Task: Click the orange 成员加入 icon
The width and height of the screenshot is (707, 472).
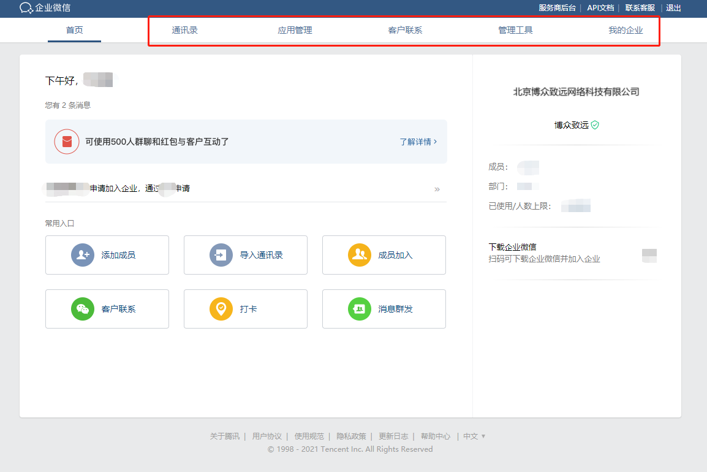Action: 360,255
